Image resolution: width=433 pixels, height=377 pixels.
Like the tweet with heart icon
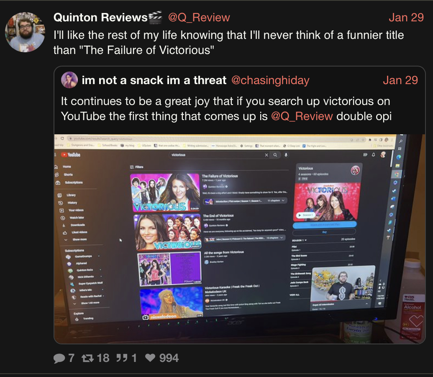tap(150, 358)
